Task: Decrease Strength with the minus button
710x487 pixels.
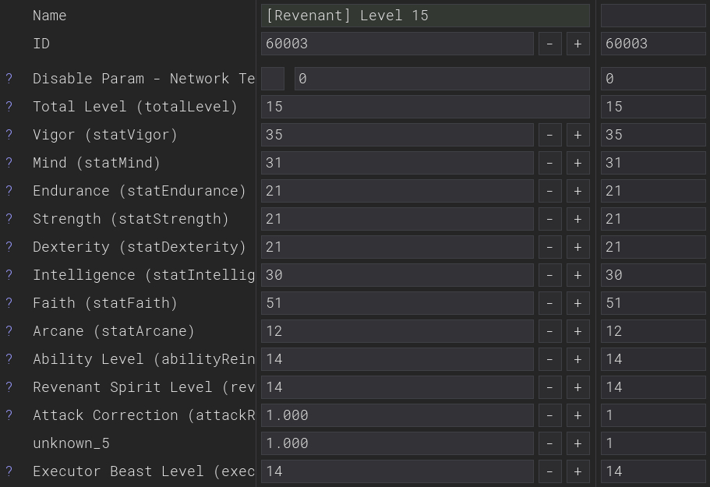Action: pyautogui.click(x=549, y=219)
